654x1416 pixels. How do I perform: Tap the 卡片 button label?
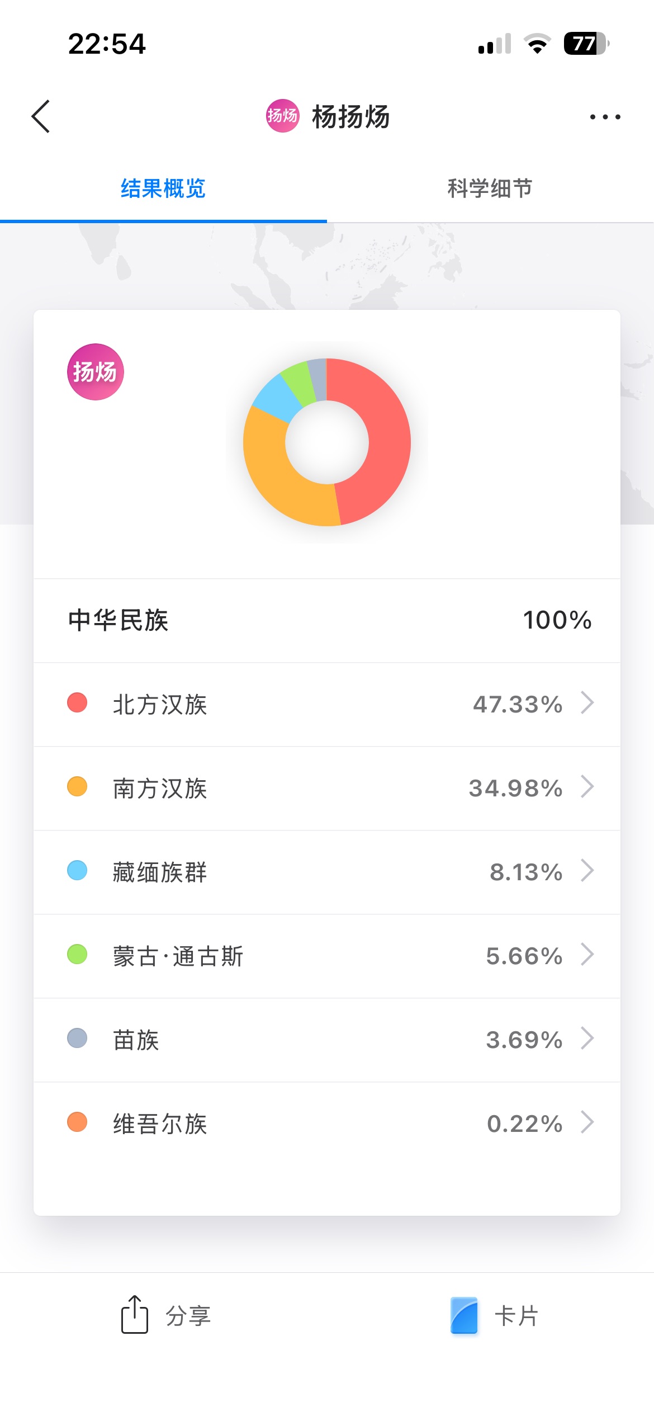(516, 1316)
